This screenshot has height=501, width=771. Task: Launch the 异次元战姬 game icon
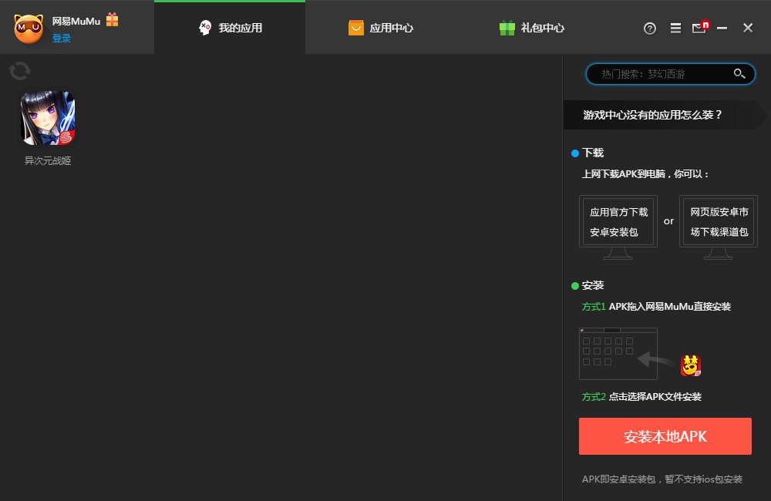pyautogui.click(x=48, y=118)
